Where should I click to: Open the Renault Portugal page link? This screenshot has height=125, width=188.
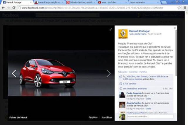point(139,31)
